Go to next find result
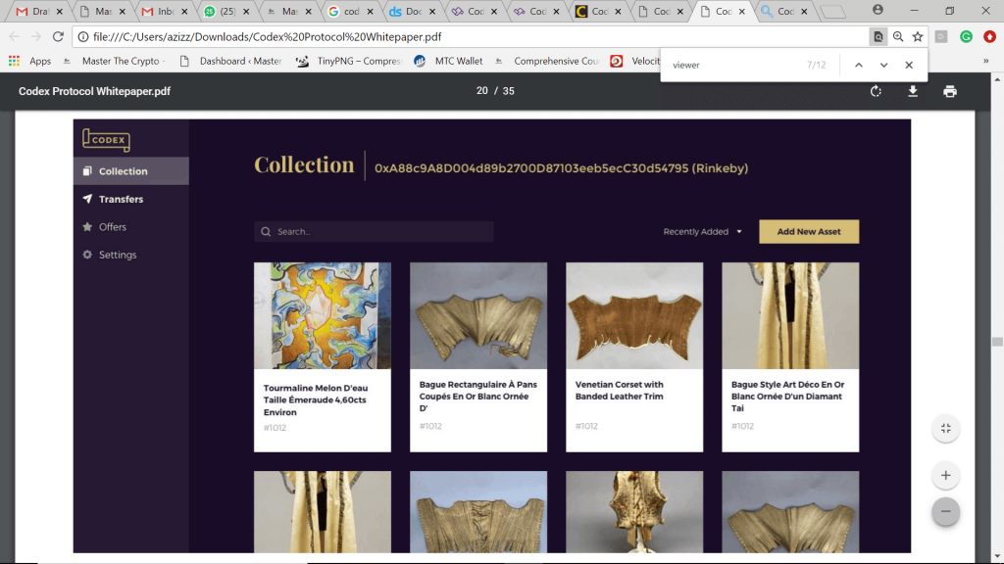The width and height of the screenshot is (1004, 564). coord(883,65)
